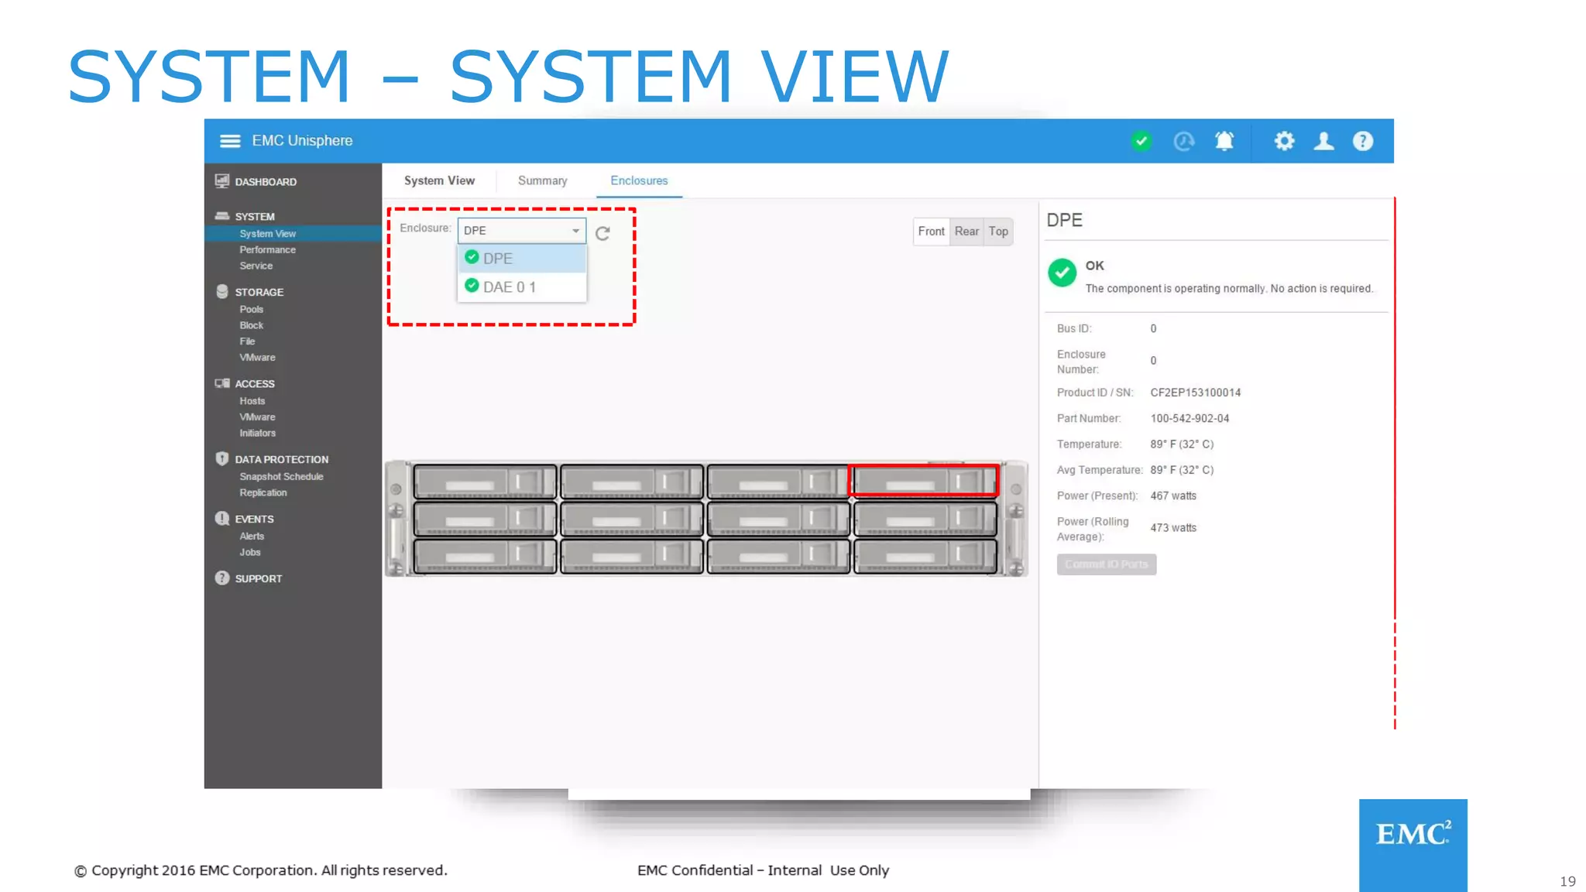
Task: Click the green system health checkmark icon
Action: click(1141, 141)
